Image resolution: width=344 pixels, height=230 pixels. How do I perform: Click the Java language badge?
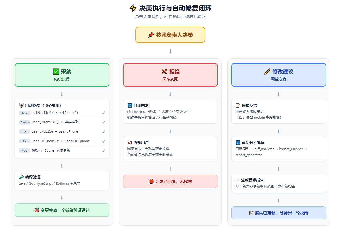point(25,113)
